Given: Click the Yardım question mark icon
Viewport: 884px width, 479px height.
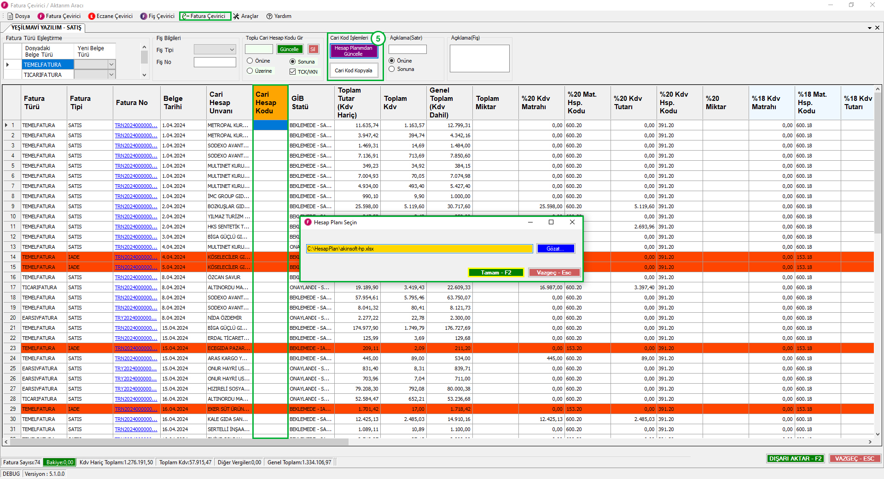Looking at the screenshot, I should 269,16.
